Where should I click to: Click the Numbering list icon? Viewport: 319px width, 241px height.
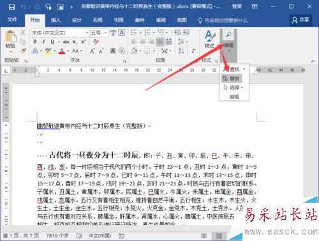tap(147, 33)
